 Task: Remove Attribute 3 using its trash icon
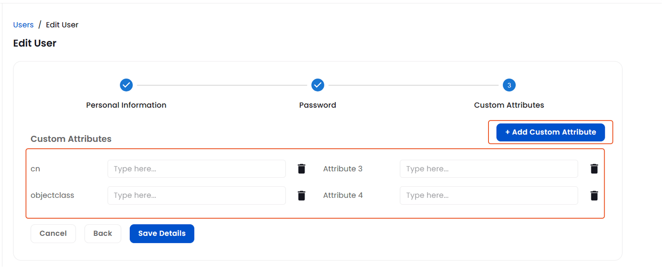point(594,168)
